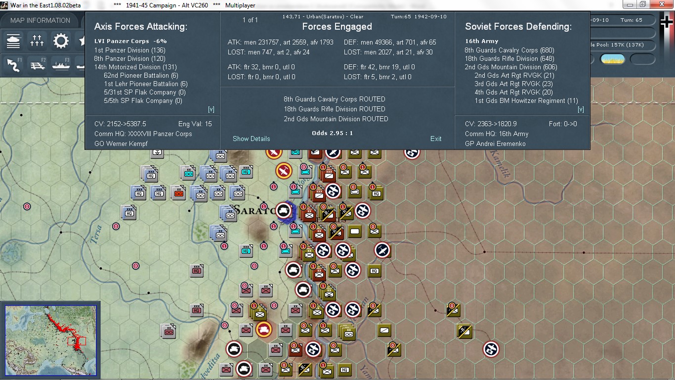Select 8th Guards Cavalry Corps (680)

tap(509, 50)
